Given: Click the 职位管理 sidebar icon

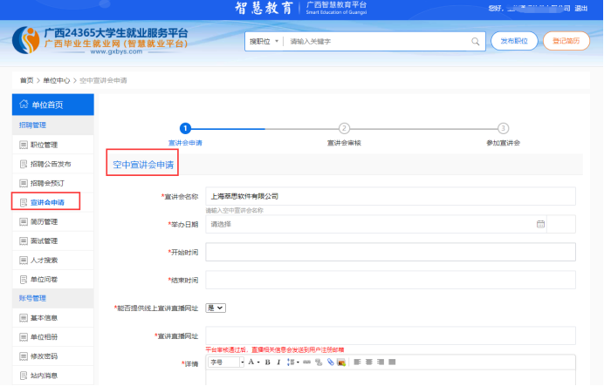Looking at the screenshot, I should click(x=24, y=145).
